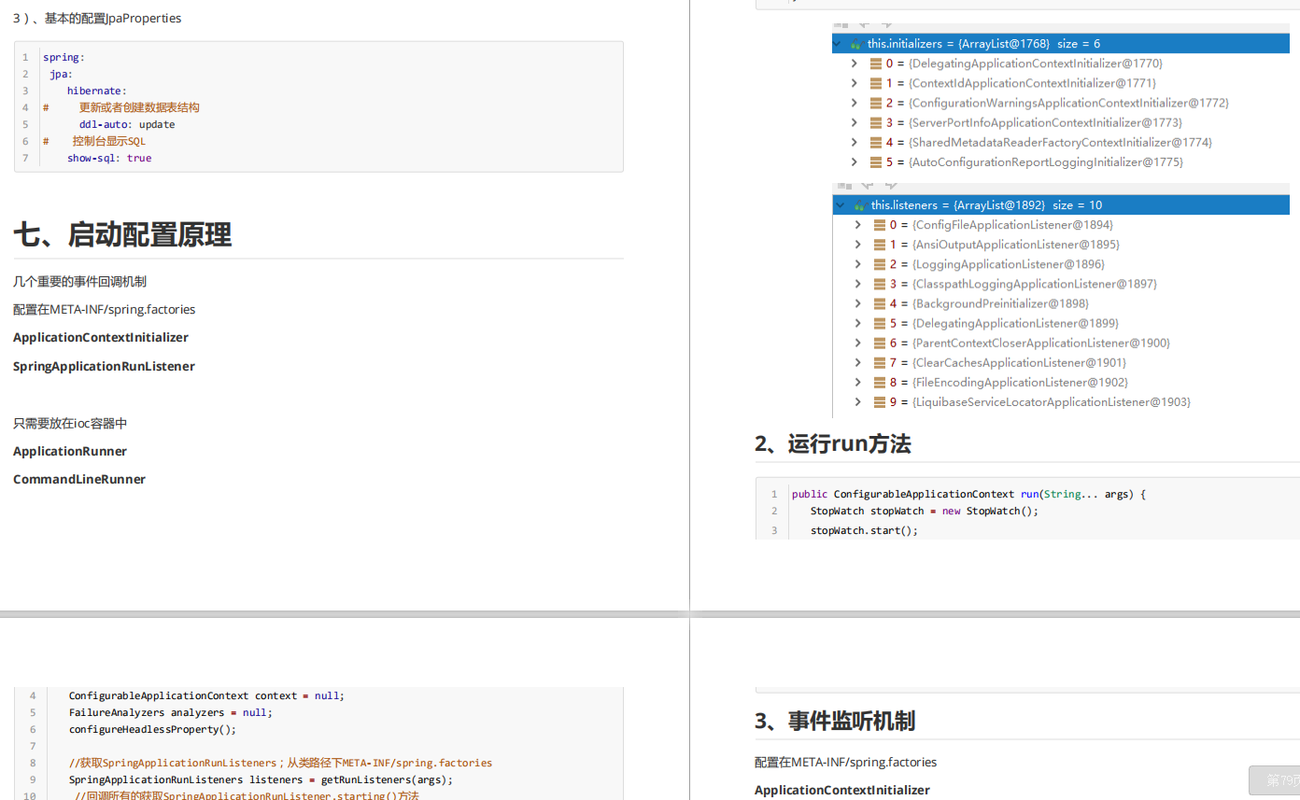
Task: Click the bold text CommandLineRunner
Action: point(79,479)
